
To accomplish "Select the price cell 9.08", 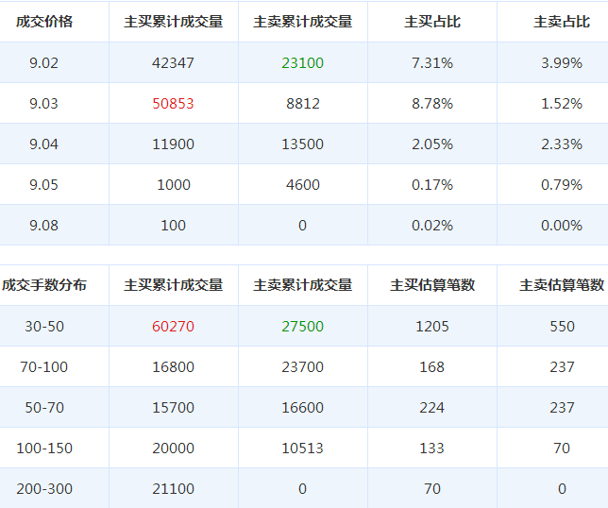I will 43,226.
